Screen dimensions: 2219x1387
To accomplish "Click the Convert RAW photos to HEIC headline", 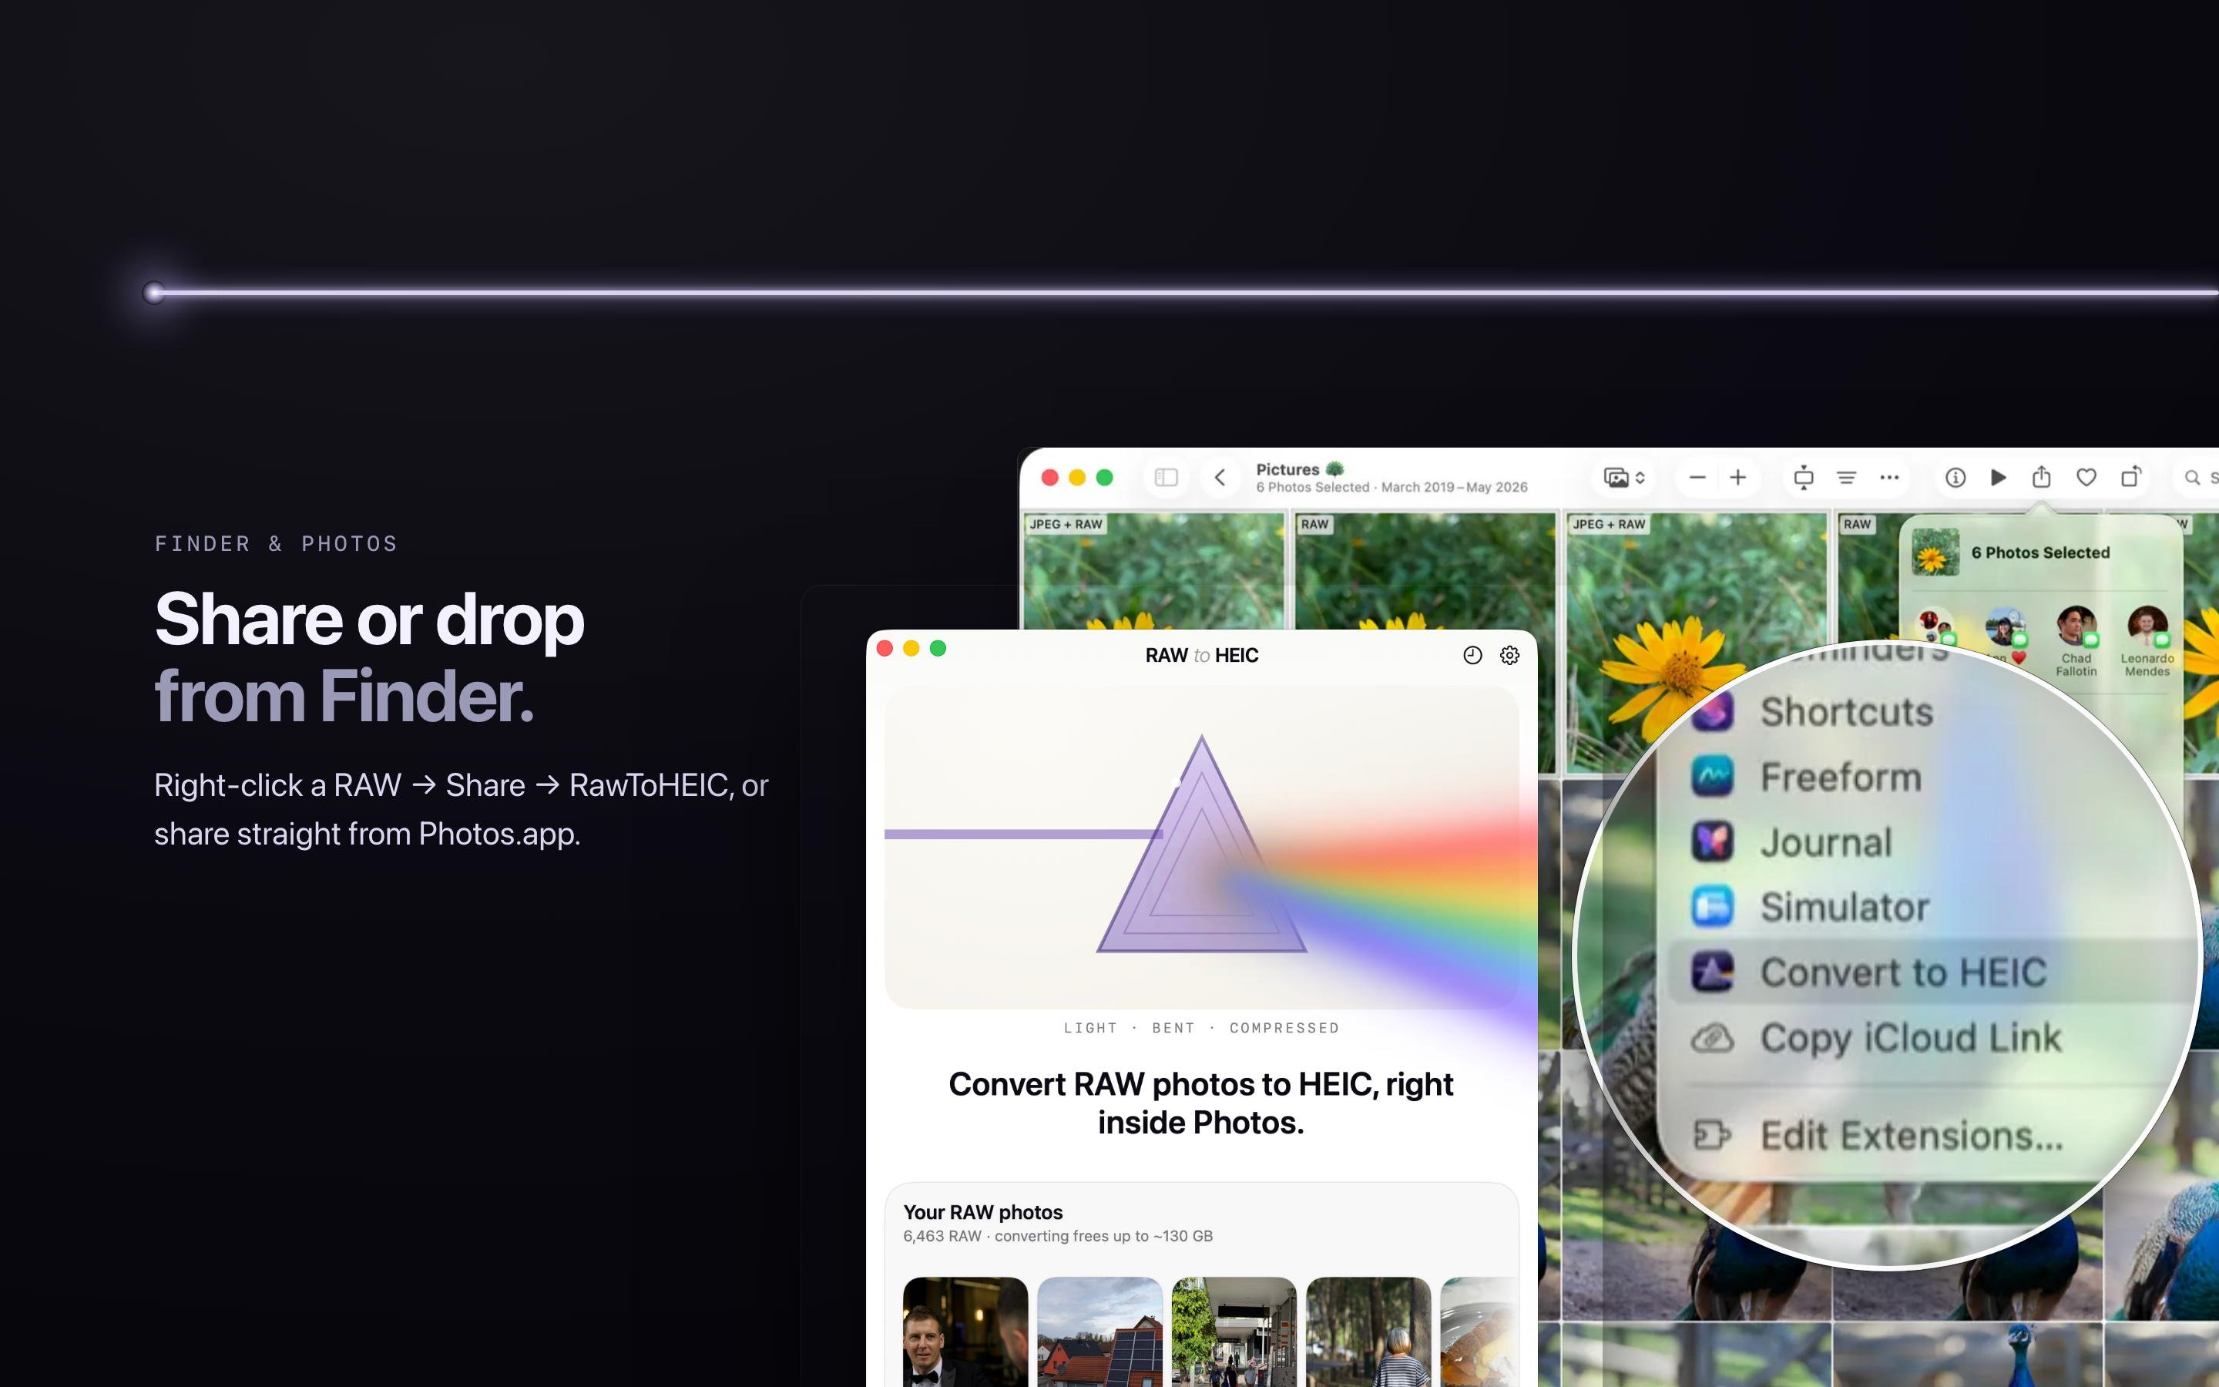I will (1201, 1103).
